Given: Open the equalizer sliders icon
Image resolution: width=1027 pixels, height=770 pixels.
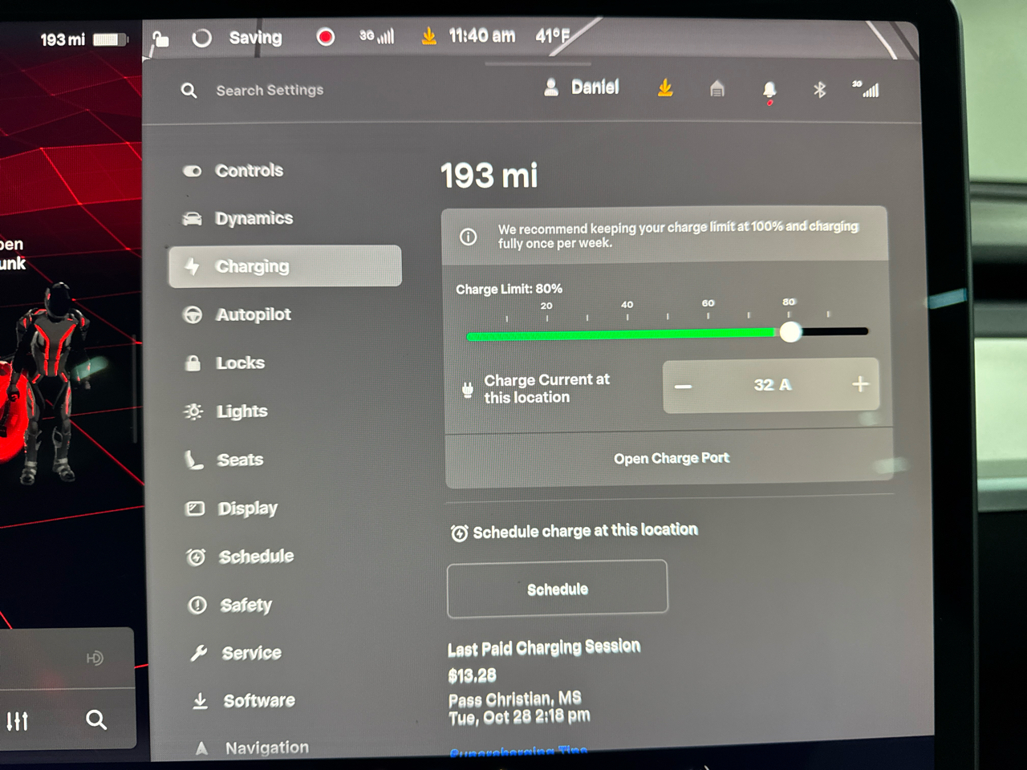Looking at the screenshot, I should 18,721.
